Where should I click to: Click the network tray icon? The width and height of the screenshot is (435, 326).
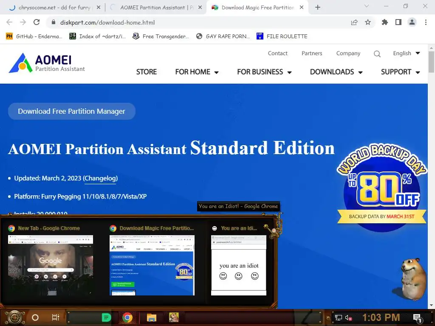coord(339,318)
